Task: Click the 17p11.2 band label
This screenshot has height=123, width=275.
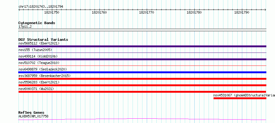Action: [x=25, y=27]
